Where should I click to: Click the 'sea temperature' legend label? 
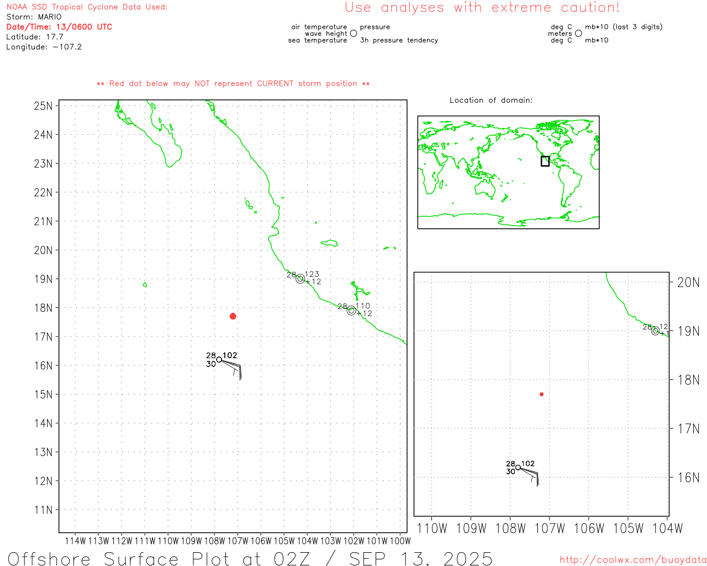(318, 40)
